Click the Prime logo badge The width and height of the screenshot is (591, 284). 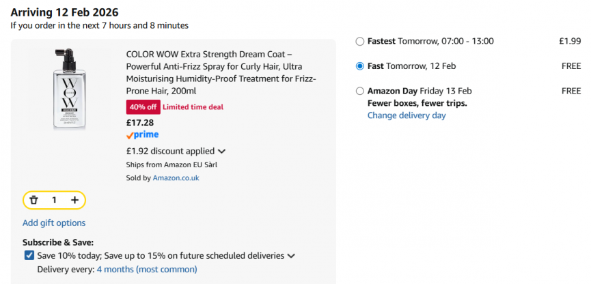click(x=142, y=135)
